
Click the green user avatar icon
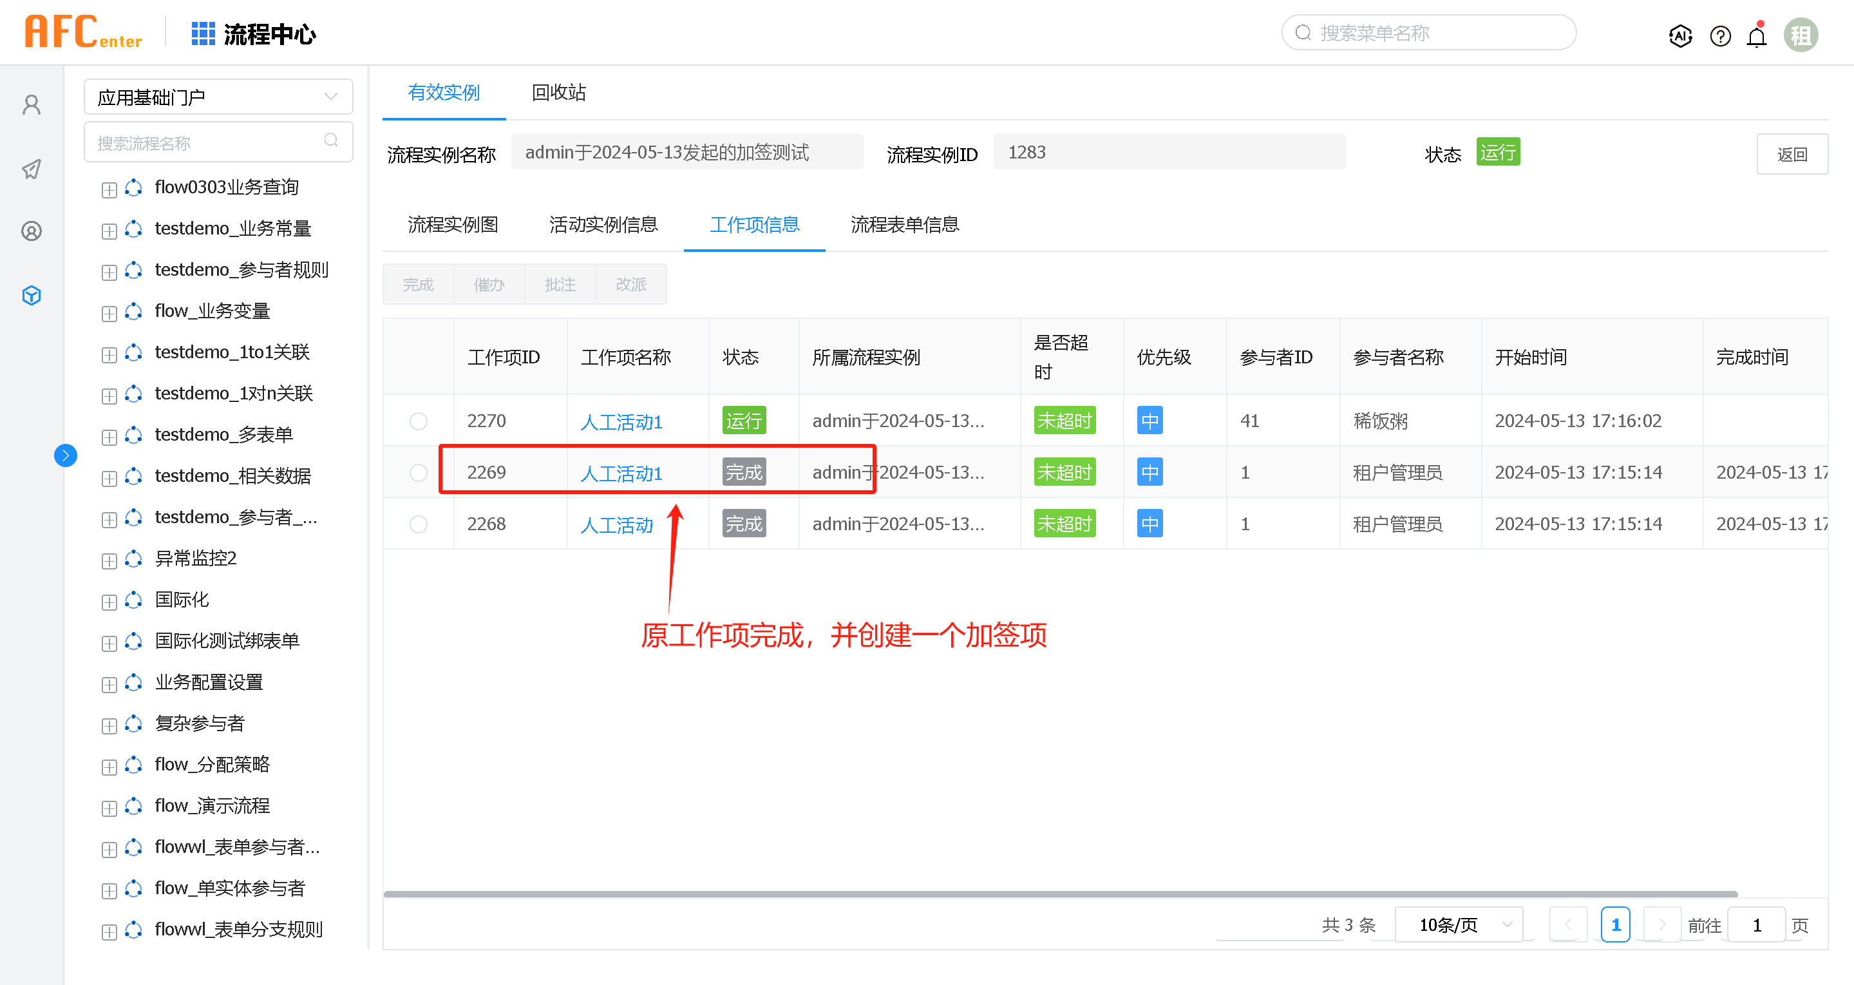click(1800, 35)
